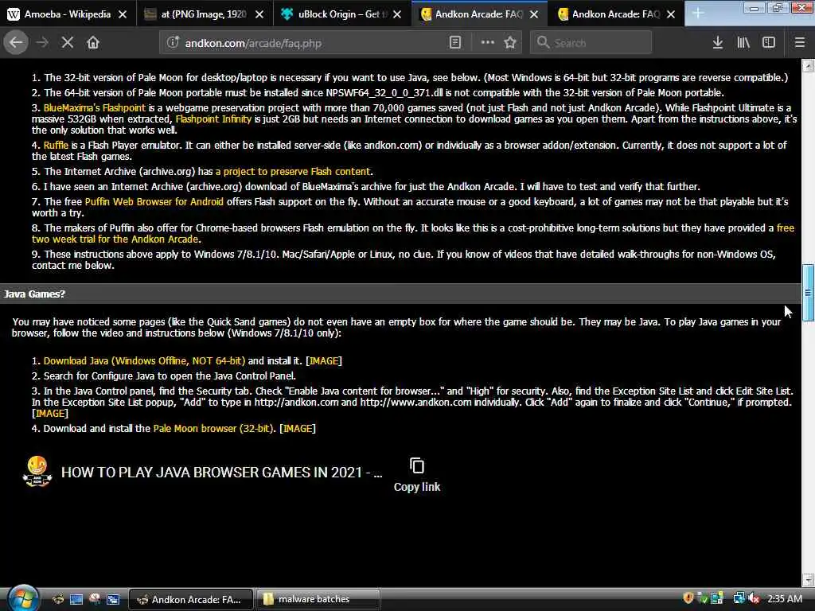The image size is (815, 611).
Task: Click the scrollbar up arrow
Action: (808, 66)
